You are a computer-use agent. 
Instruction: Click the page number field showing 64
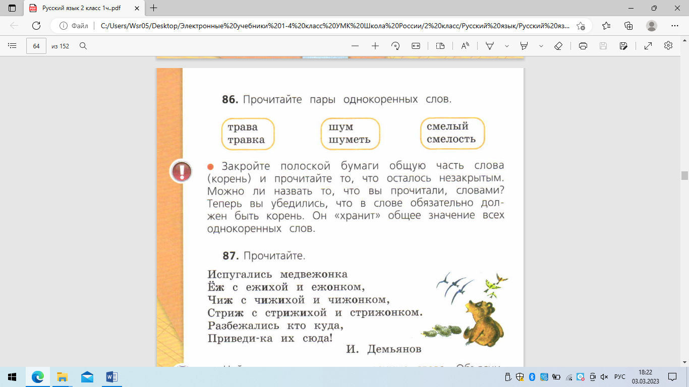[x=36, y=46]
